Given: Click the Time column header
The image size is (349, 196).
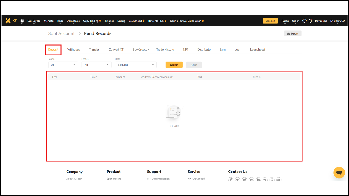Looking at the screenshot, I should 55,77.
